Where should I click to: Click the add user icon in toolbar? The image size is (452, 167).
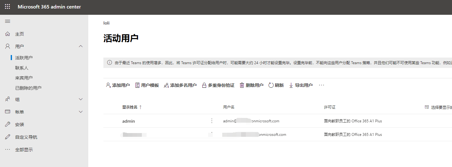pyautogui.click(x=108, y=85)
